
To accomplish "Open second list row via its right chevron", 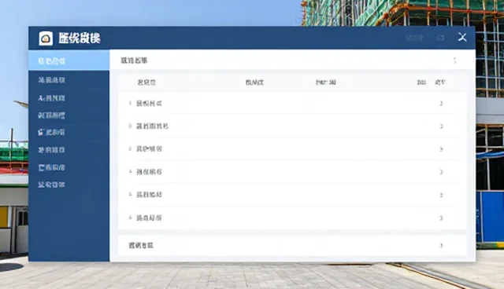I will click(x=441, y=126).
